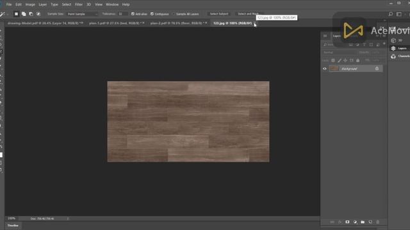Toggle the Anti-alias checkbox
The image size is (410, 230).
click(133, 14)
